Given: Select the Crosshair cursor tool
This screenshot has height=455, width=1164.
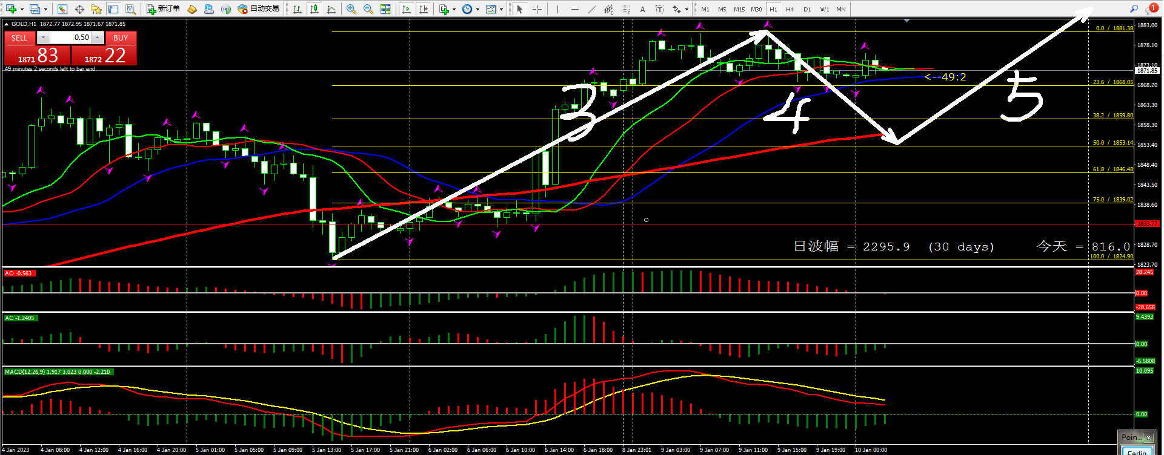Looking at the screenshot, I should pyautogui.click(x=537, y=9).
